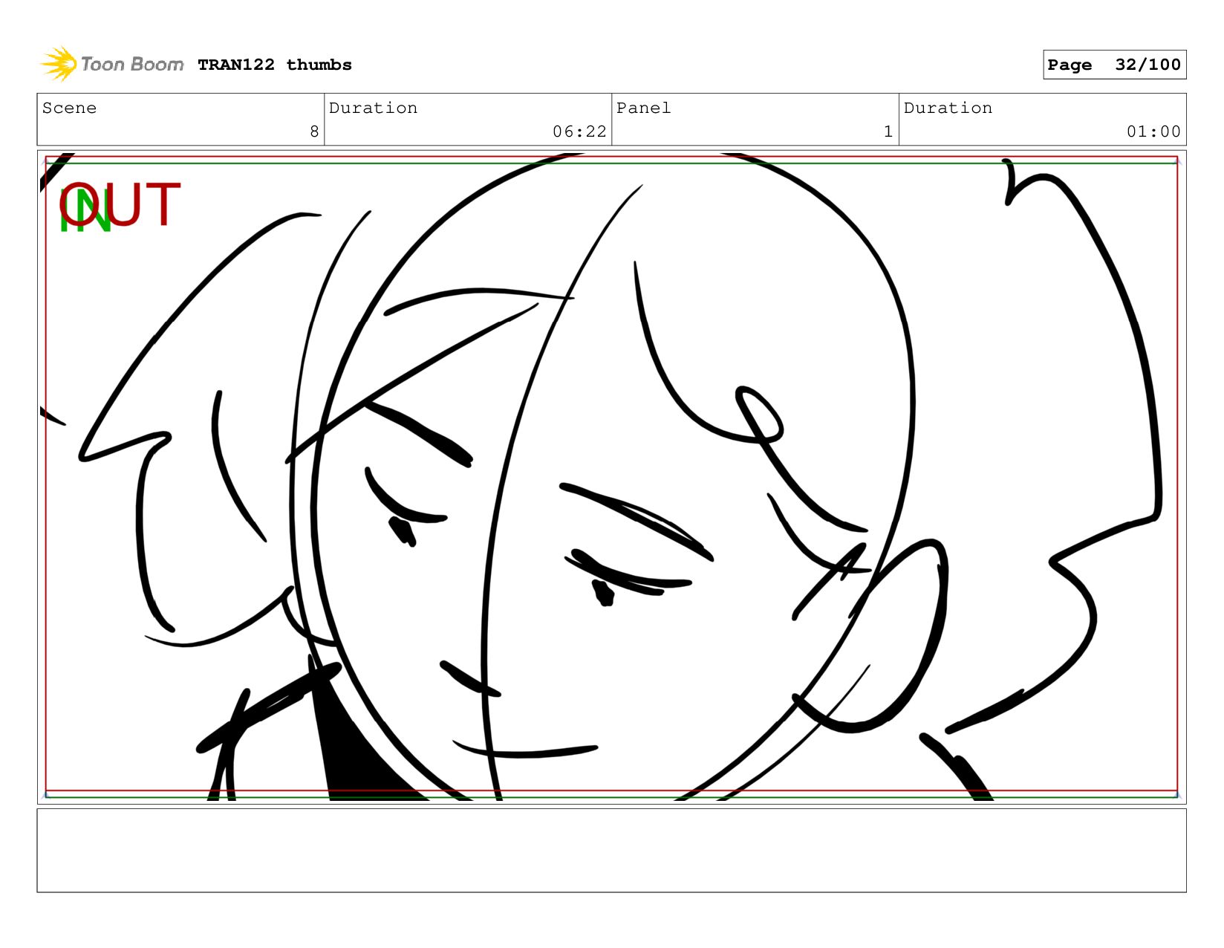Click the panel duration value '01:00'
Image resolution: width=1224 pixels, height=948 pixels.
pos(1153,132)
